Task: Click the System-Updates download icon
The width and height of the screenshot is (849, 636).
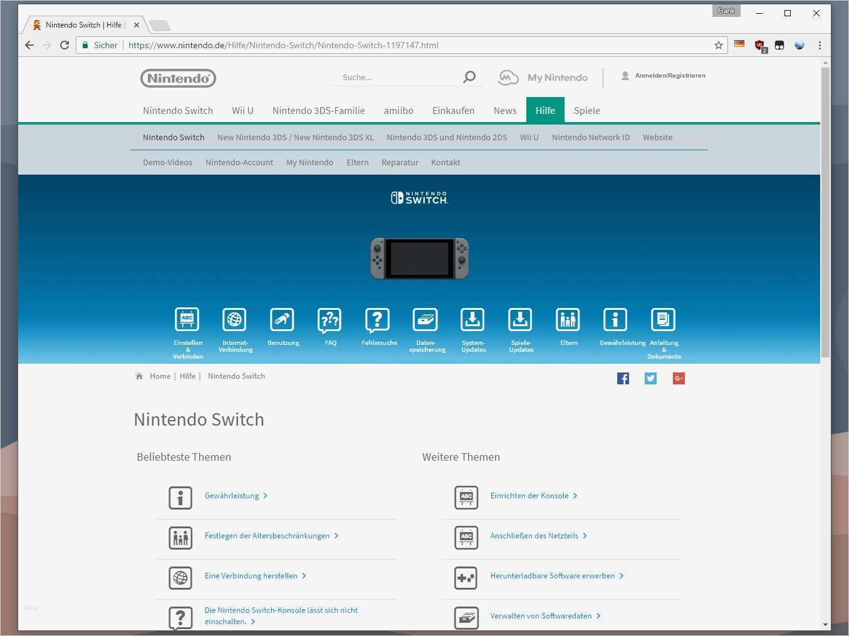Action: [472, 319]
